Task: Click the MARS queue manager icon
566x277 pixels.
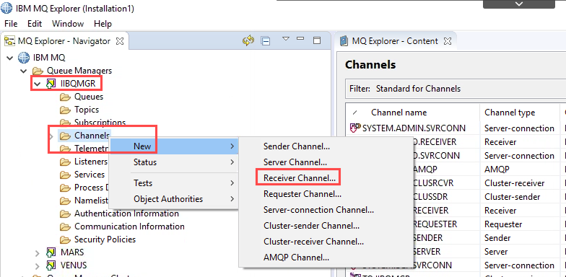Action: pos(51,252)
